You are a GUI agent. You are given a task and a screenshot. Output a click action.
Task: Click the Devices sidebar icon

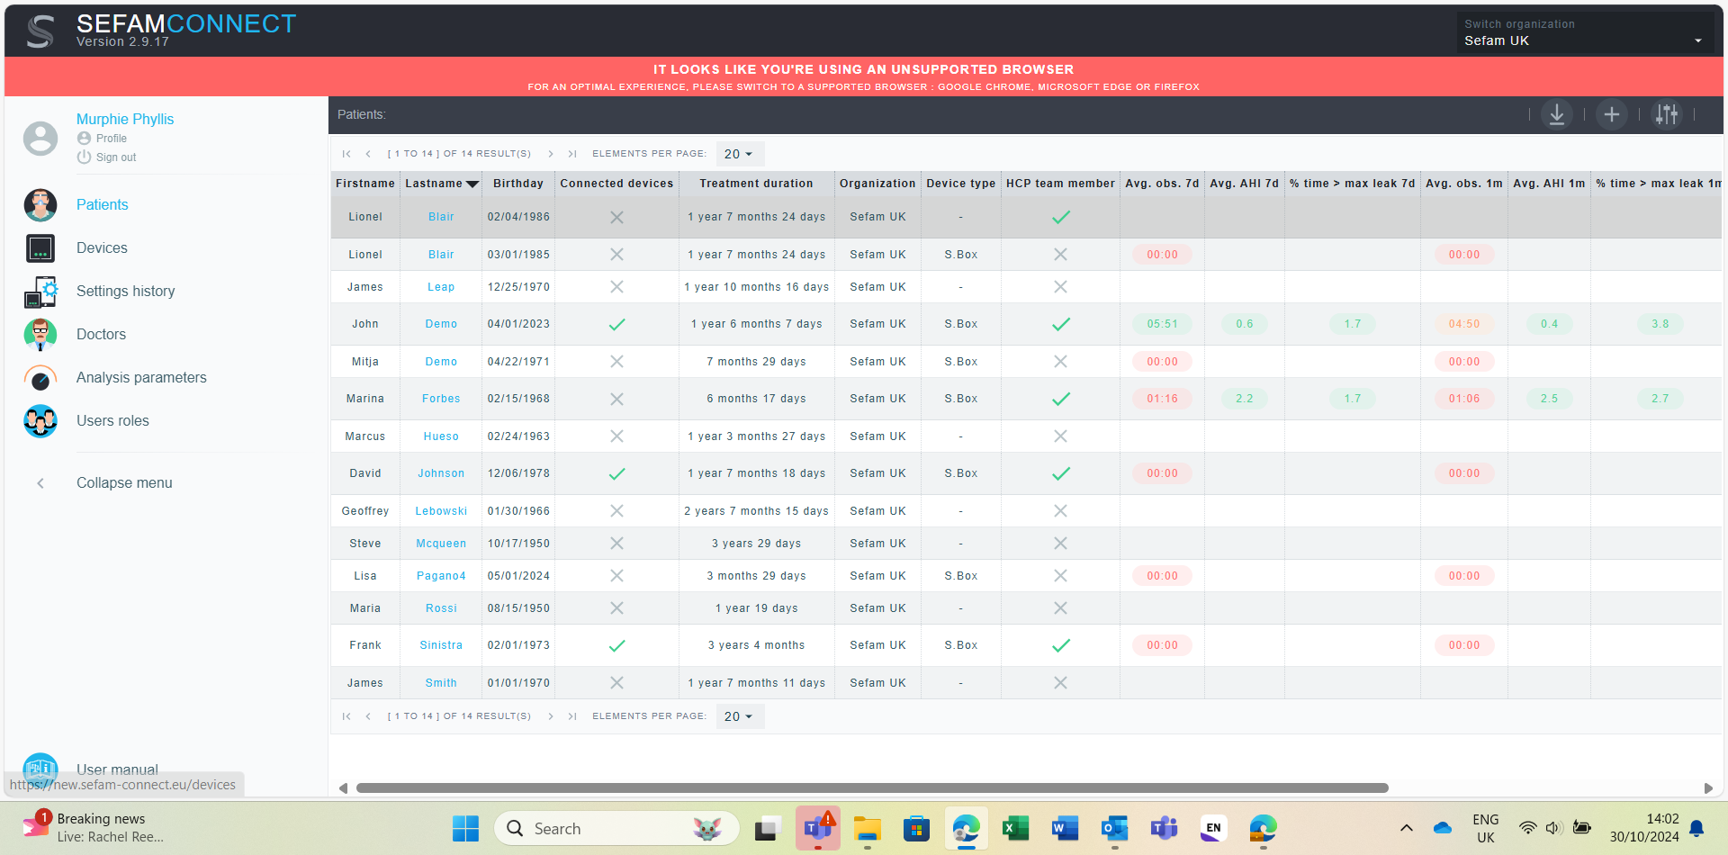point(40,248)
